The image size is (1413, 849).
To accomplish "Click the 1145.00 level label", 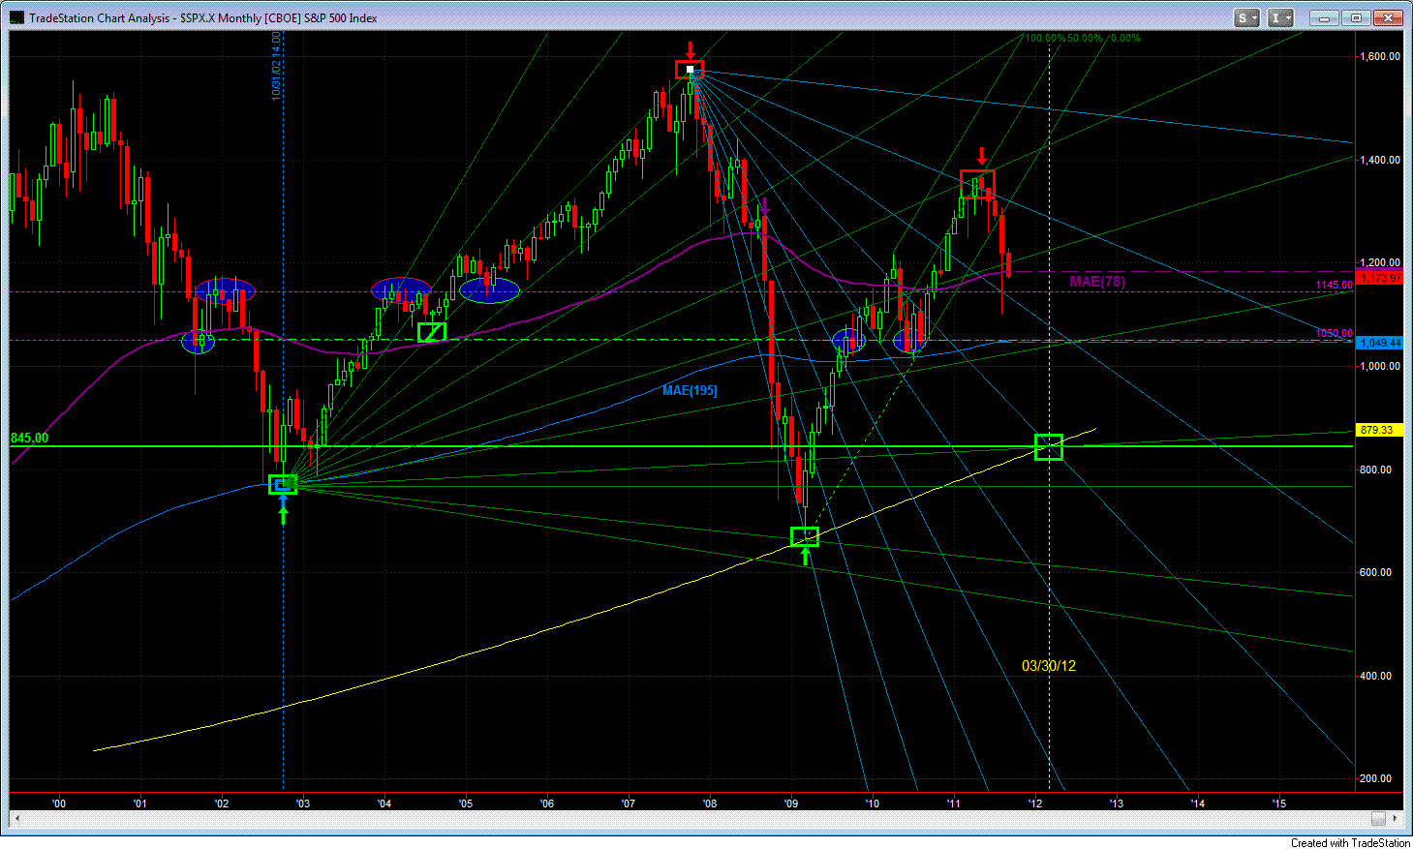I will [1334, 285].
